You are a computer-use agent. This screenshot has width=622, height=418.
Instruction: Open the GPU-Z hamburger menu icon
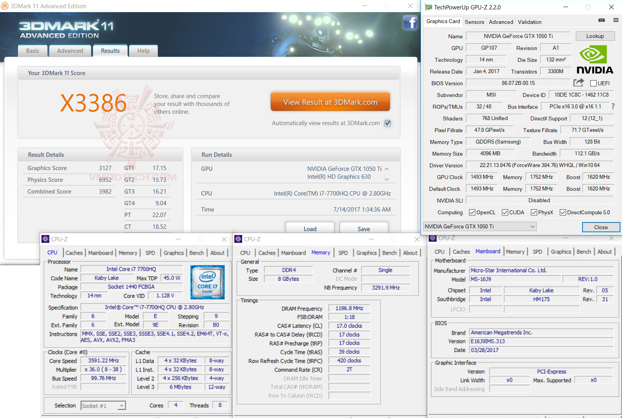click(616, 20)
